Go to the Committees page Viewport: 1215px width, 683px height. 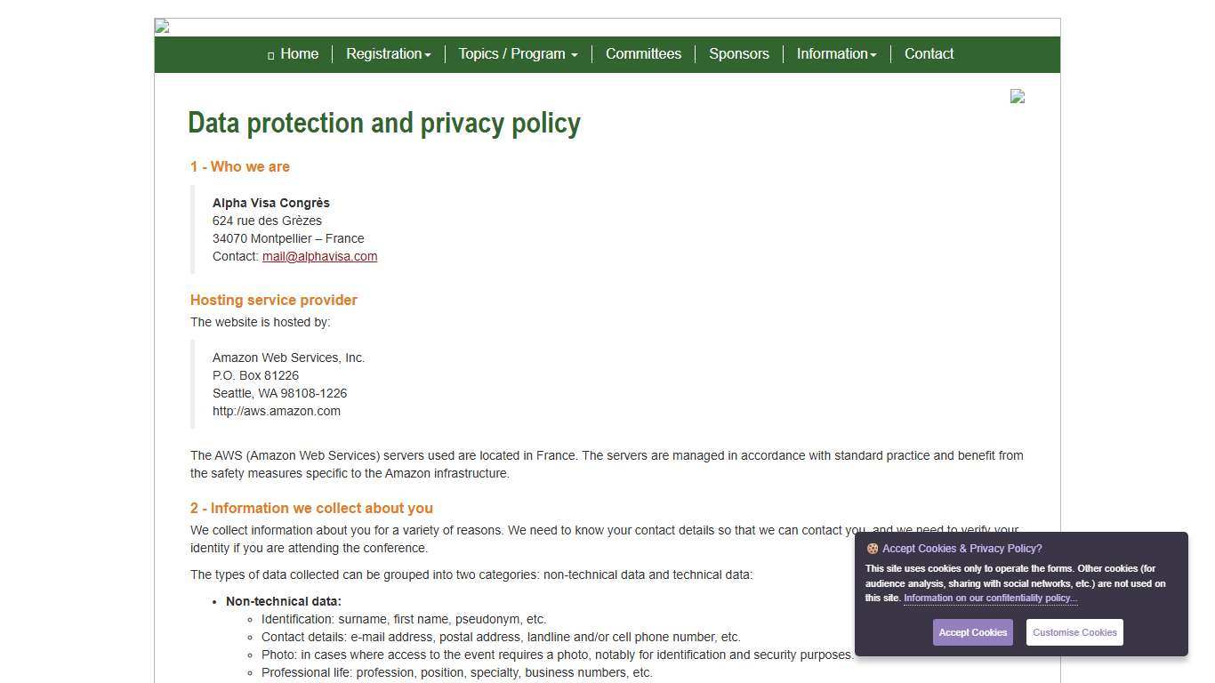(643, 54)
